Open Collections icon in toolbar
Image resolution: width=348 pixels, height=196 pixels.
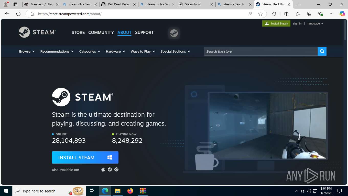309,14
